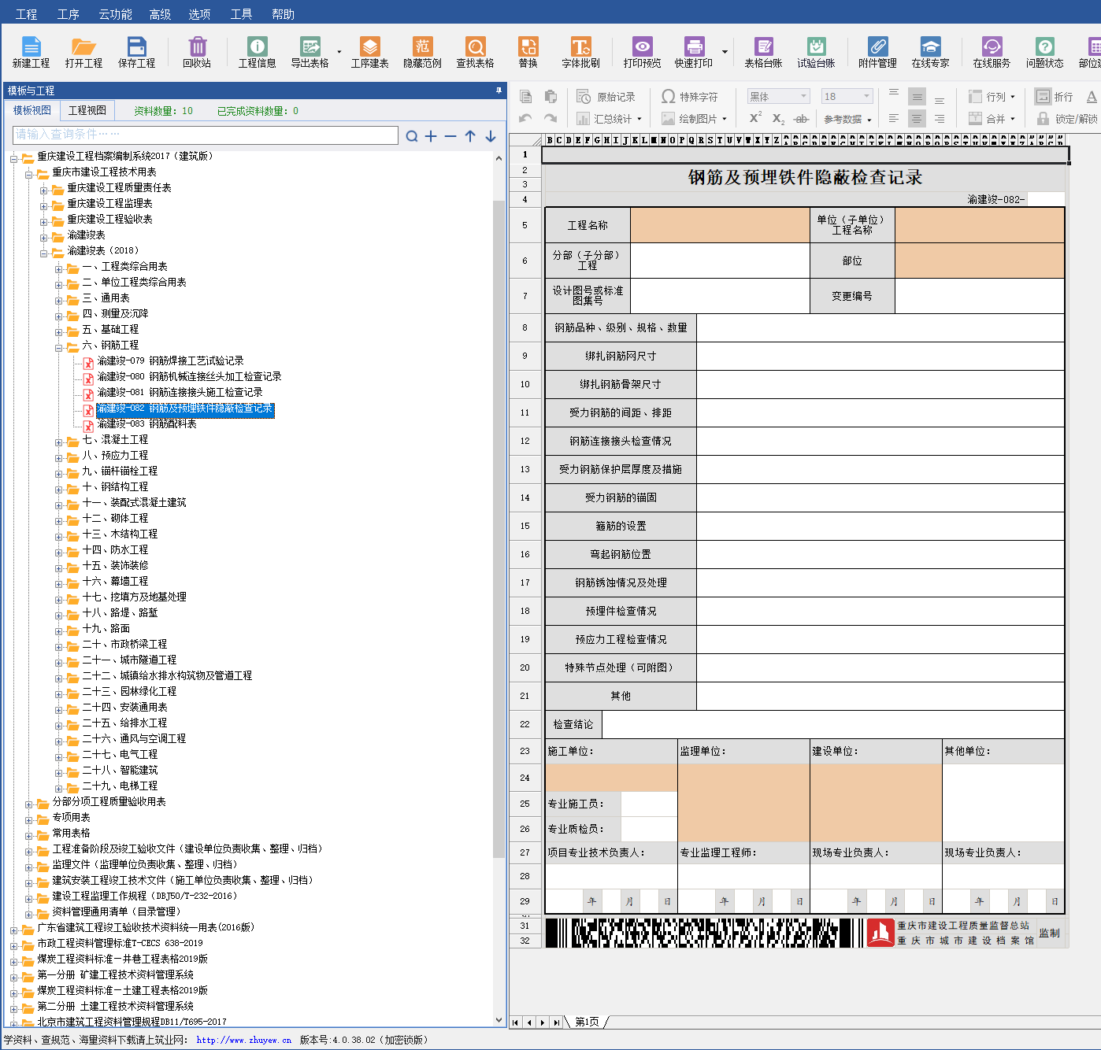Set horizontal right alignment
Viewport: 1101px width, 1050px height.
(x=940, y=119)
